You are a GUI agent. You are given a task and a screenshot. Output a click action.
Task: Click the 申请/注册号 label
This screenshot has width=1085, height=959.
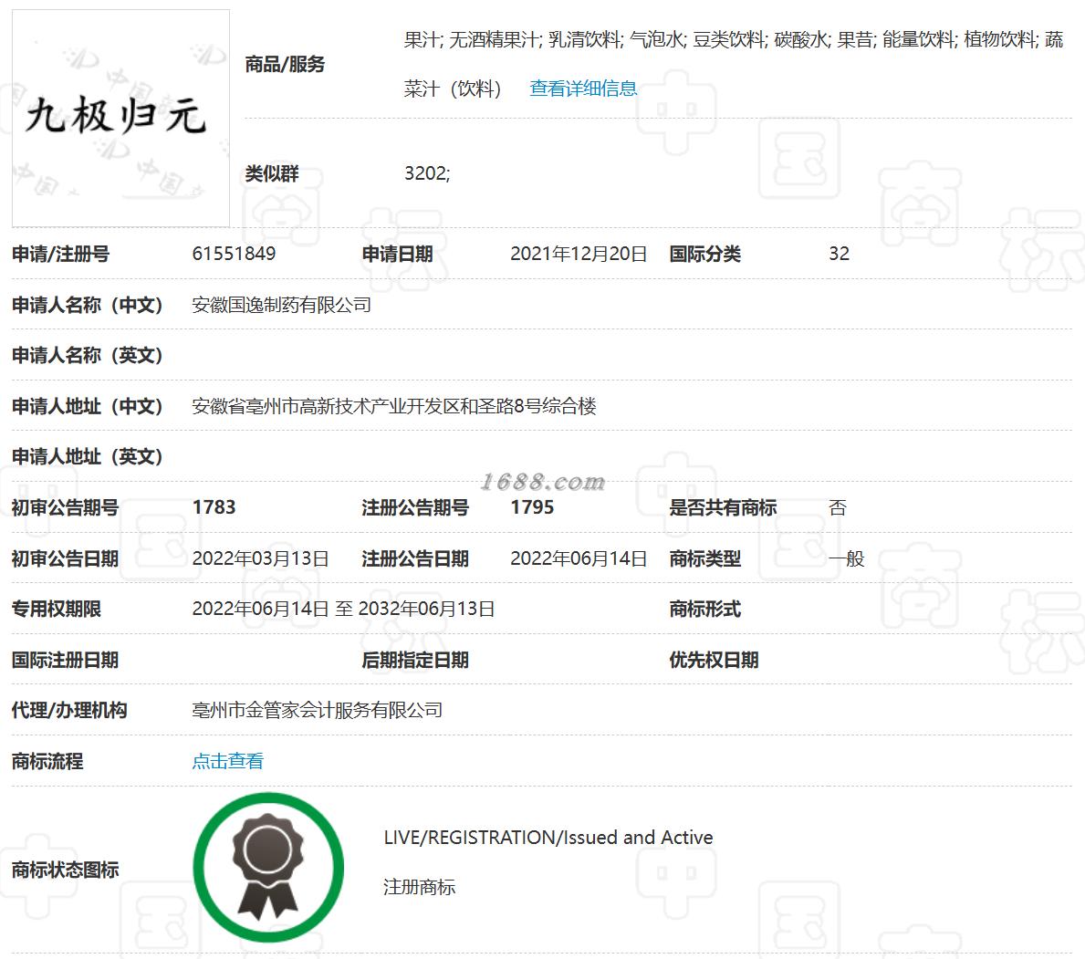point(61,254)
